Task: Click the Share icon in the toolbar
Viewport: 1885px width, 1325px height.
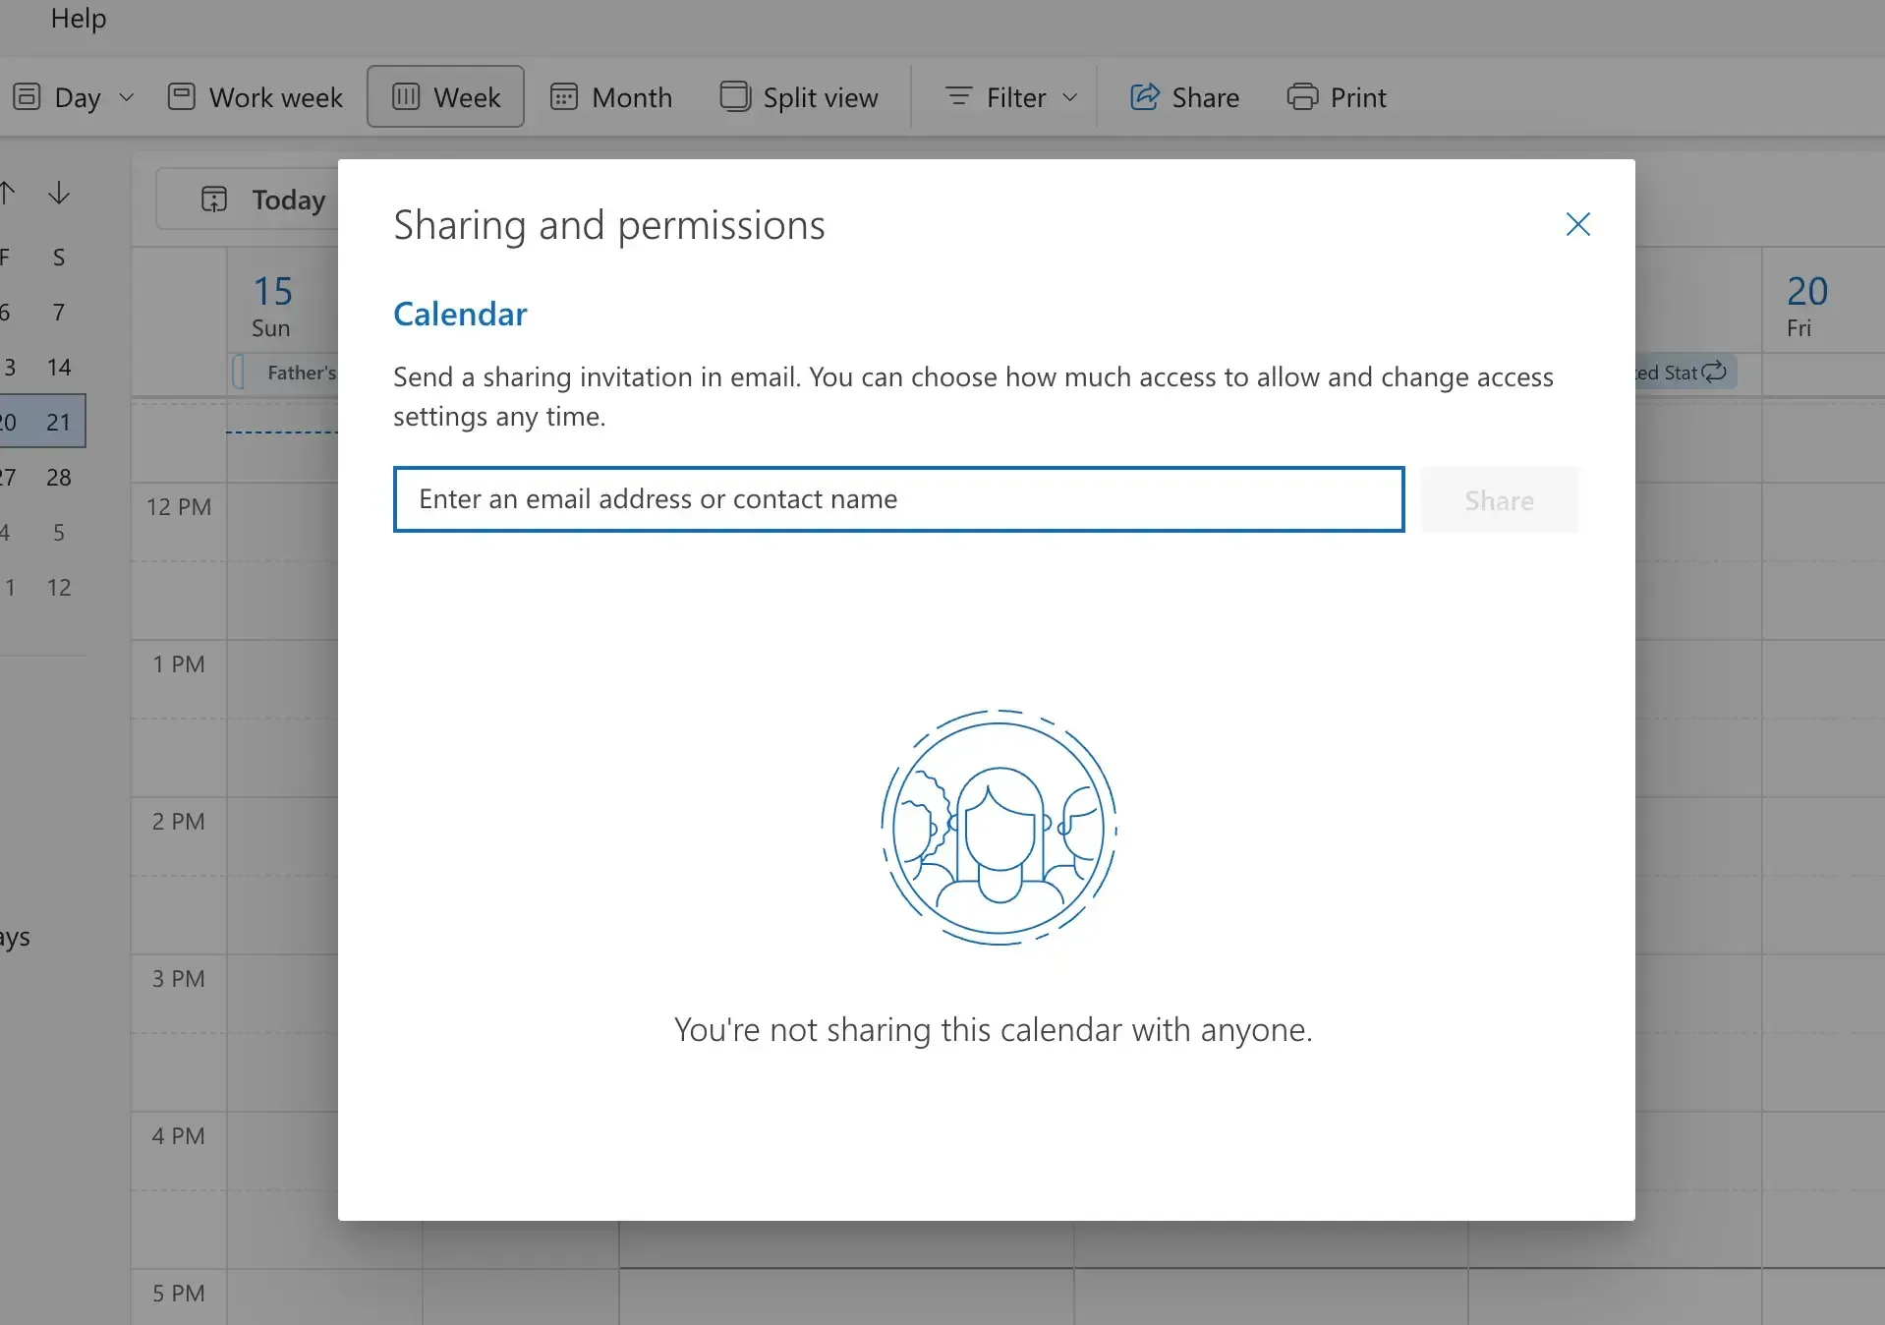Action: 1143,97
